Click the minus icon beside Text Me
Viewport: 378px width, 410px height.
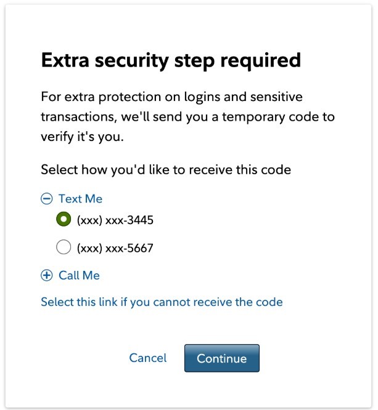(x=47, y=199)
